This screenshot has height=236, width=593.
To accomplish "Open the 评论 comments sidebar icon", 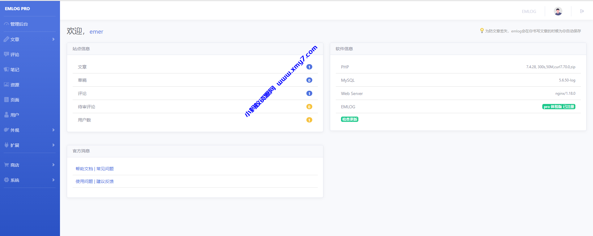I will (6, 54).
